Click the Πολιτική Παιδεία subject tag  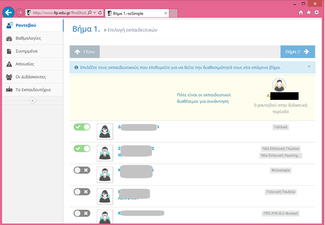(280, 192)
